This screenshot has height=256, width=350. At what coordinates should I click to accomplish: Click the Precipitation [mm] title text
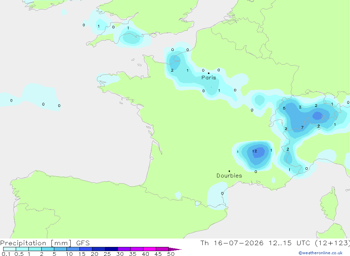coord(36,243)
